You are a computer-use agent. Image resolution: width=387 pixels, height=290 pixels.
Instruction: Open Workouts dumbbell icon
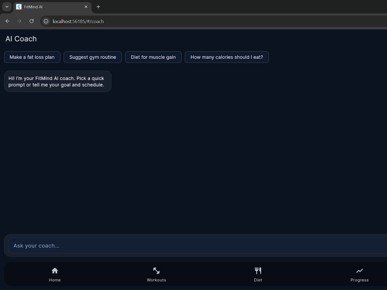pos(156,271)
